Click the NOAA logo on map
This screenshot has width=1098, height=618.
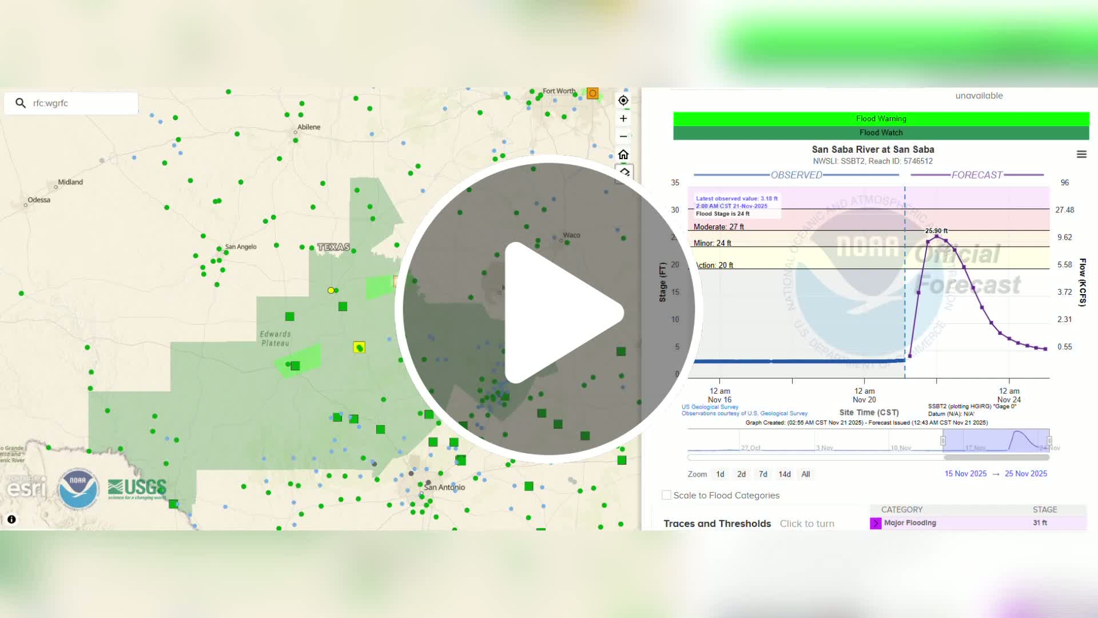point(78,489)
